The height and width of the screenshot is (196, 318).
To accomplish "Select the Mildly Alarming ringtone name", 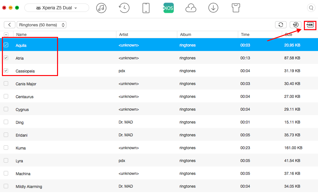I will pos(29,186).
